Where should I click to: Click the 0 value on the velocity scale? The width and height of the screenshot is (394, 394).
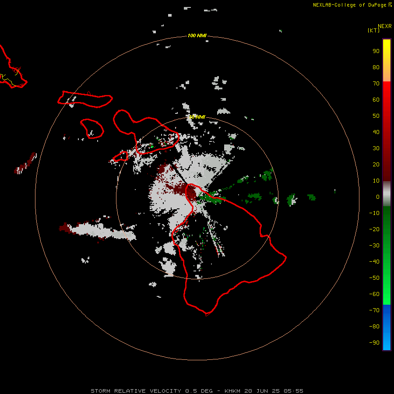click(x=378, y=197)
